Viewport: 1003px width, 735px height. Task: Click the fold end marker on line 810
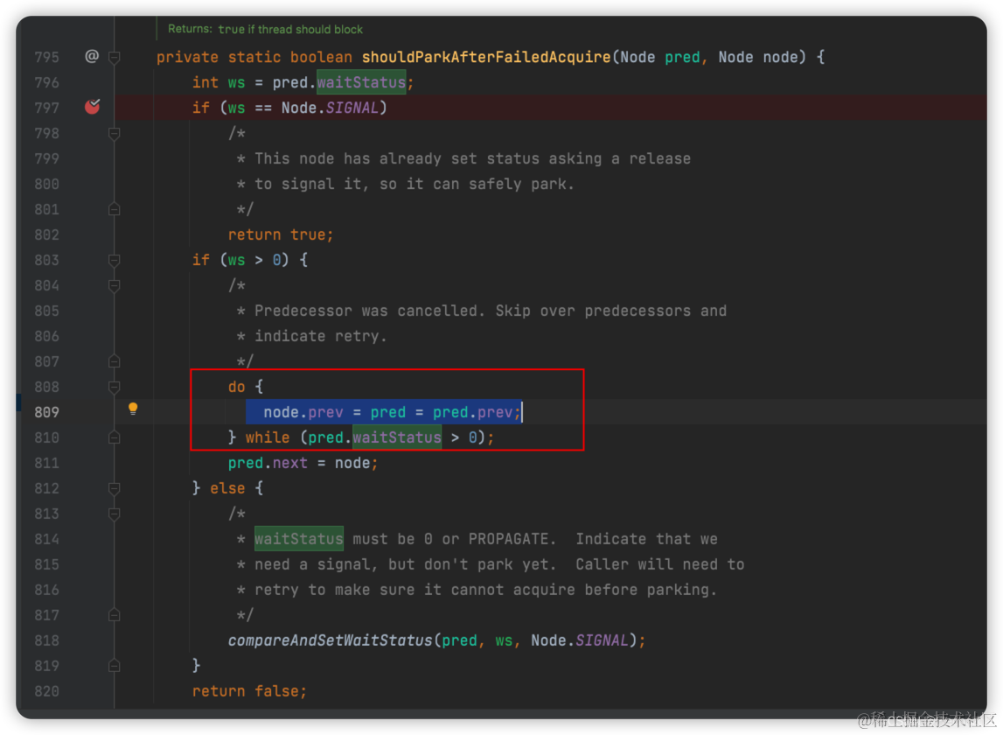pyautogui.click(x=115, y=437)
